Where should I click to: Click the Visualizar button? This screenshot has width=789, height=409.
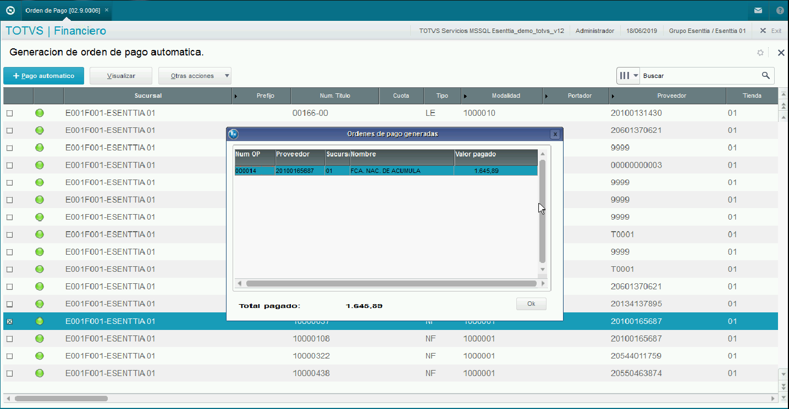[x=121, y=76]
